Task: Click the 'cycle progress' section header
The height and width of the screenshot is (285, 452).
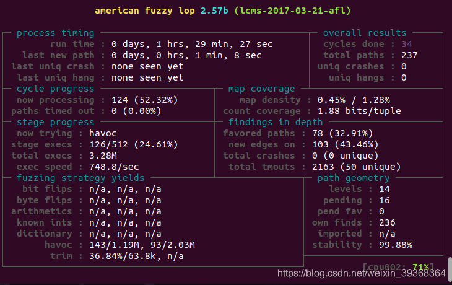Action: pos(55,89)
